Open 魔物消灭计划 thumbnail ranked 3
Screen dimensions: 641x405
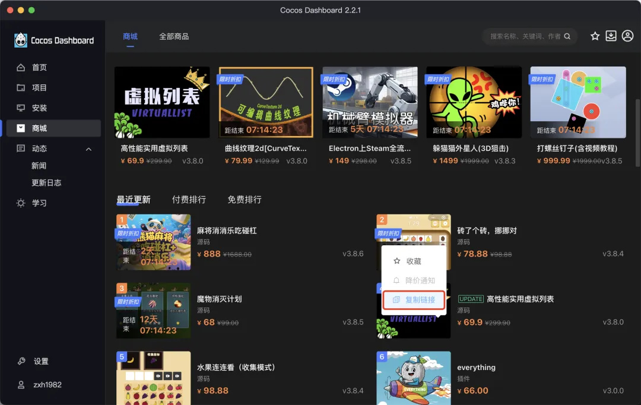click(153, 311)
